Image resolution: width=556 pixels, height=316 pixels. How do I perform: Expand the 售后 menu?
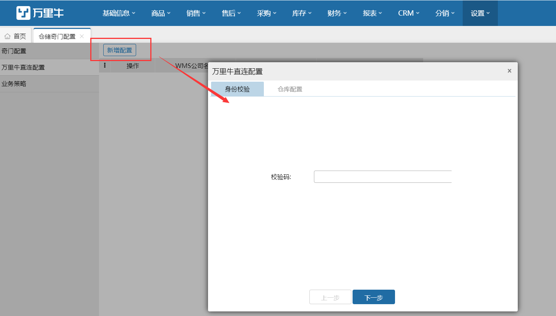[x=231, y=13]
